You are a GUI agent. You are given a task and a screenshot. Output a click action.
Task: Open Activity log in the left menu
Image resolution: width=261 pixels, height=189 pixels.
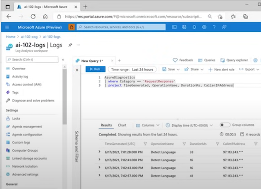coord(20,77)
